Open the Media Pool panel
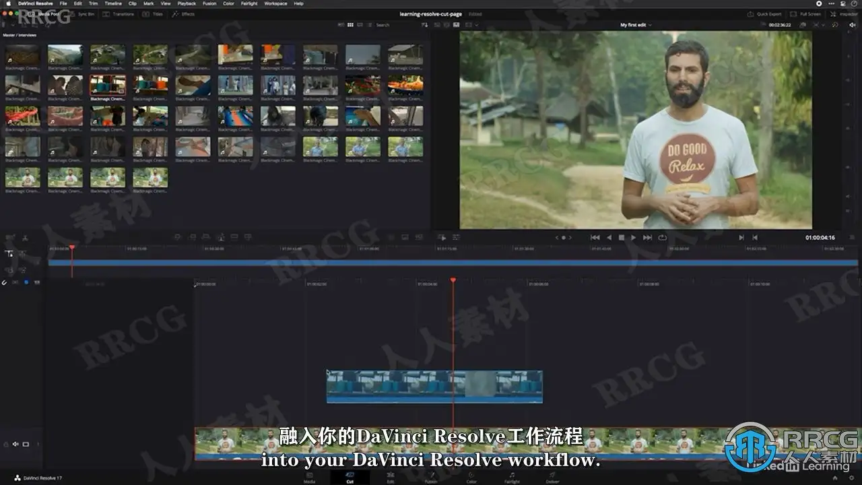Viewport: 862px width, 485px height. tap(42, 14)
